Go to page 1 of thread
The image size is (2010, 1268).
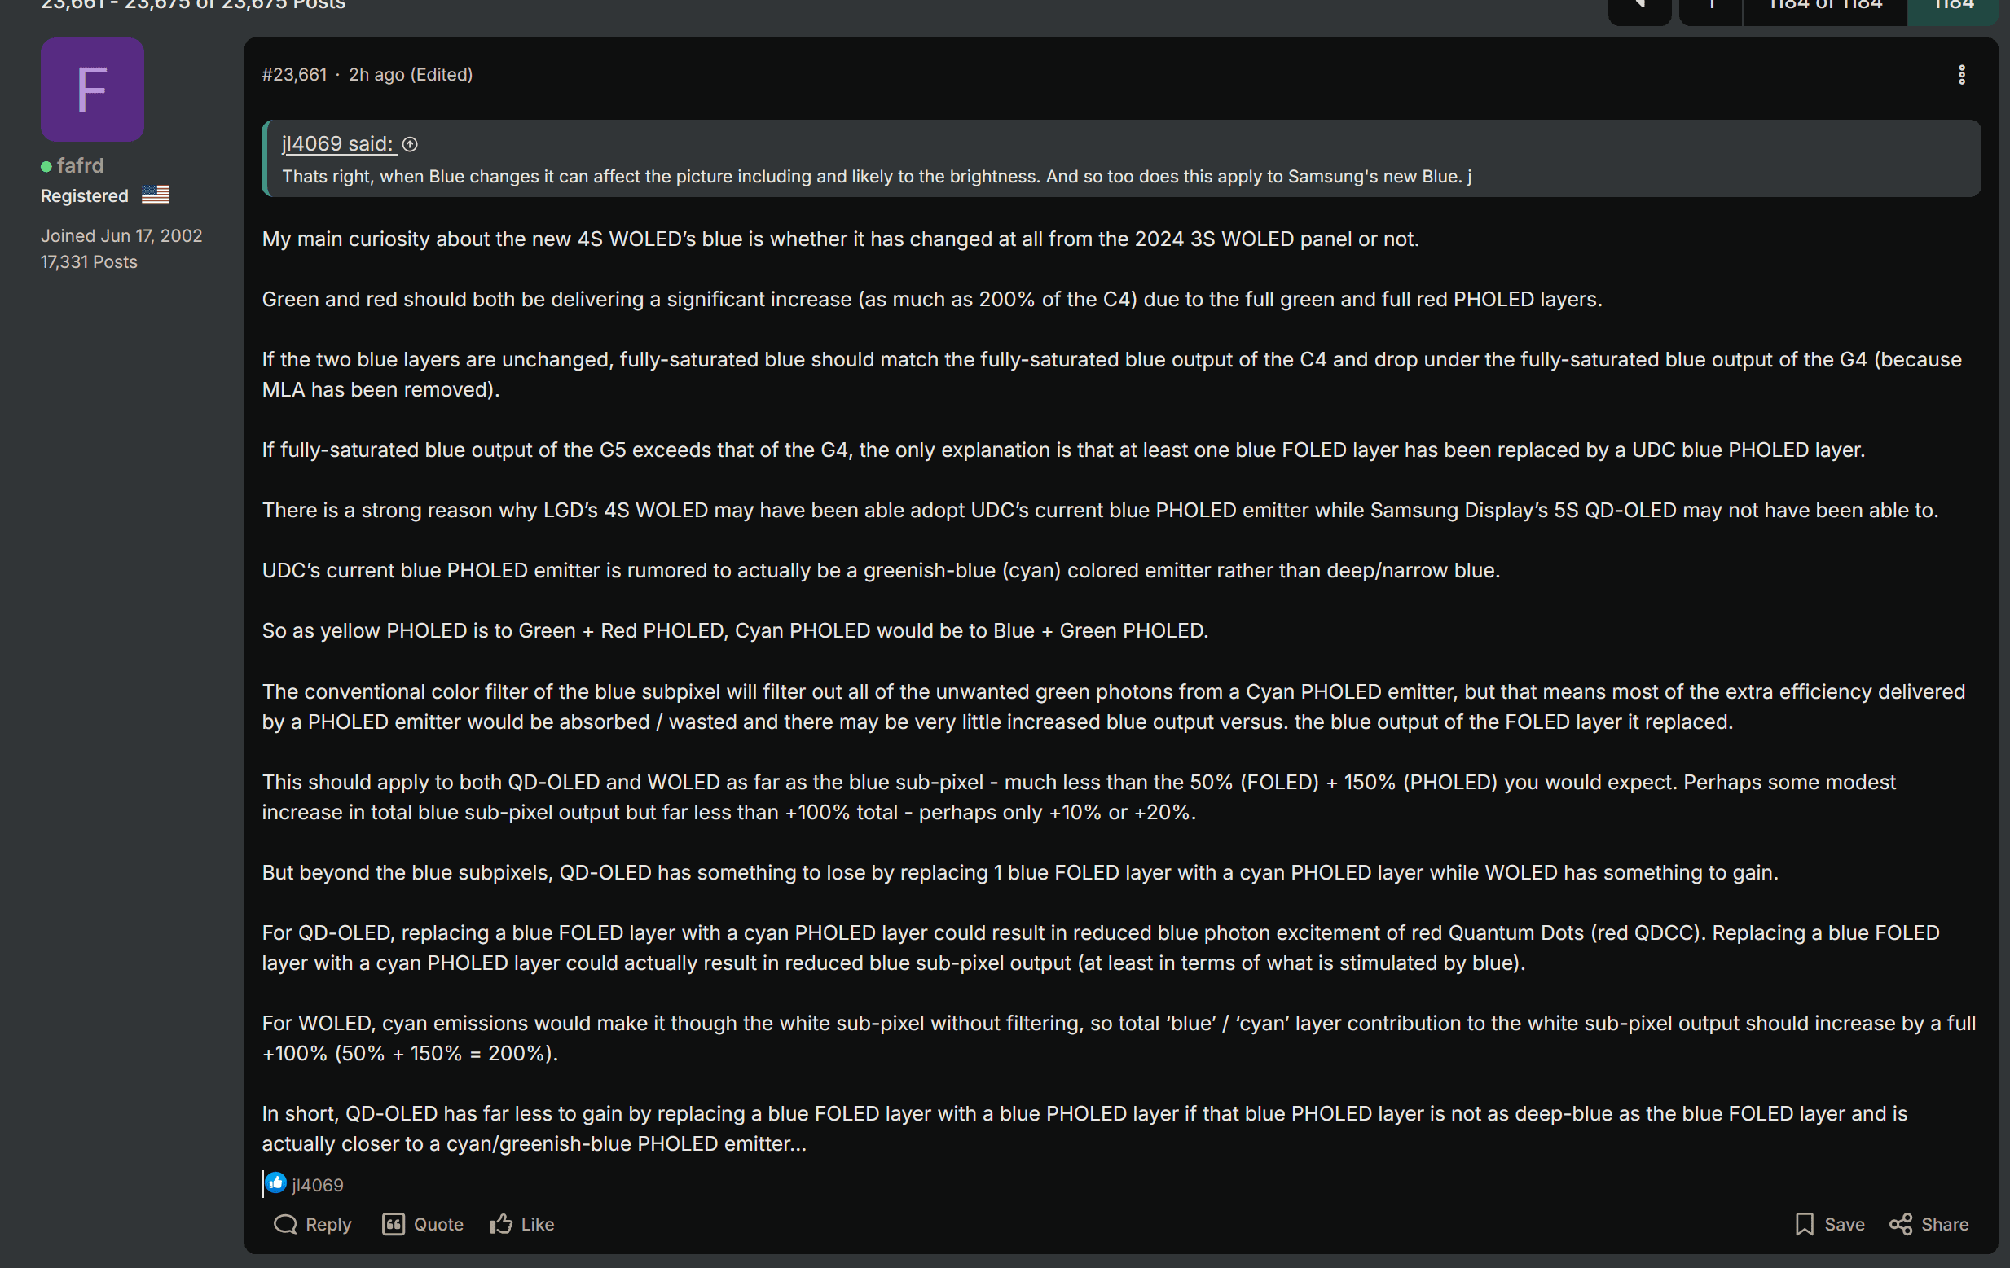pos(1710,7)
